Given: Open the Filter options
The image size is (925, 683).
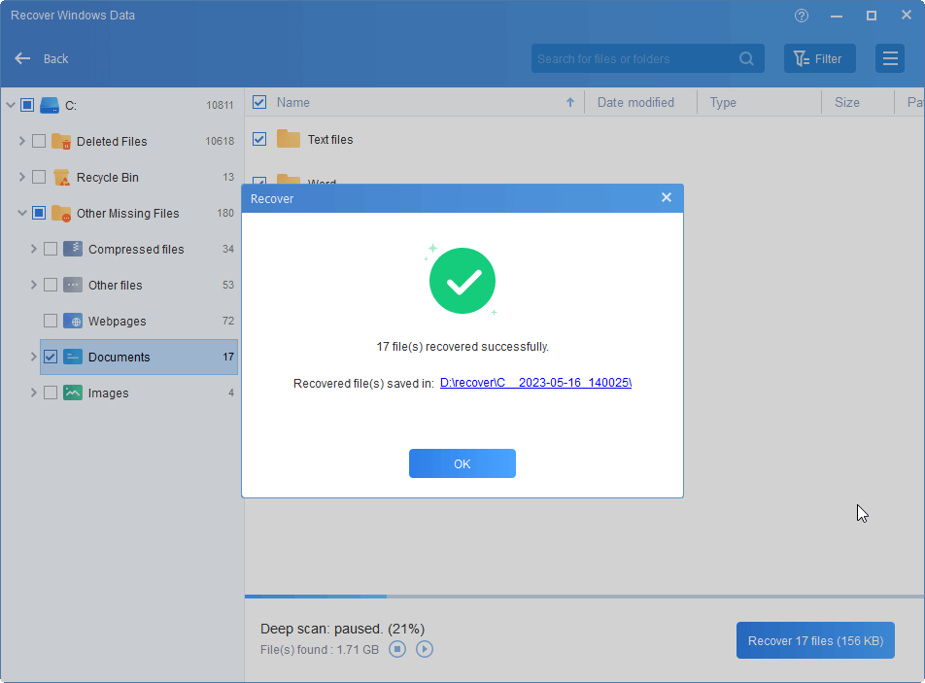Looking at the screenshot, I should point(819,58).
